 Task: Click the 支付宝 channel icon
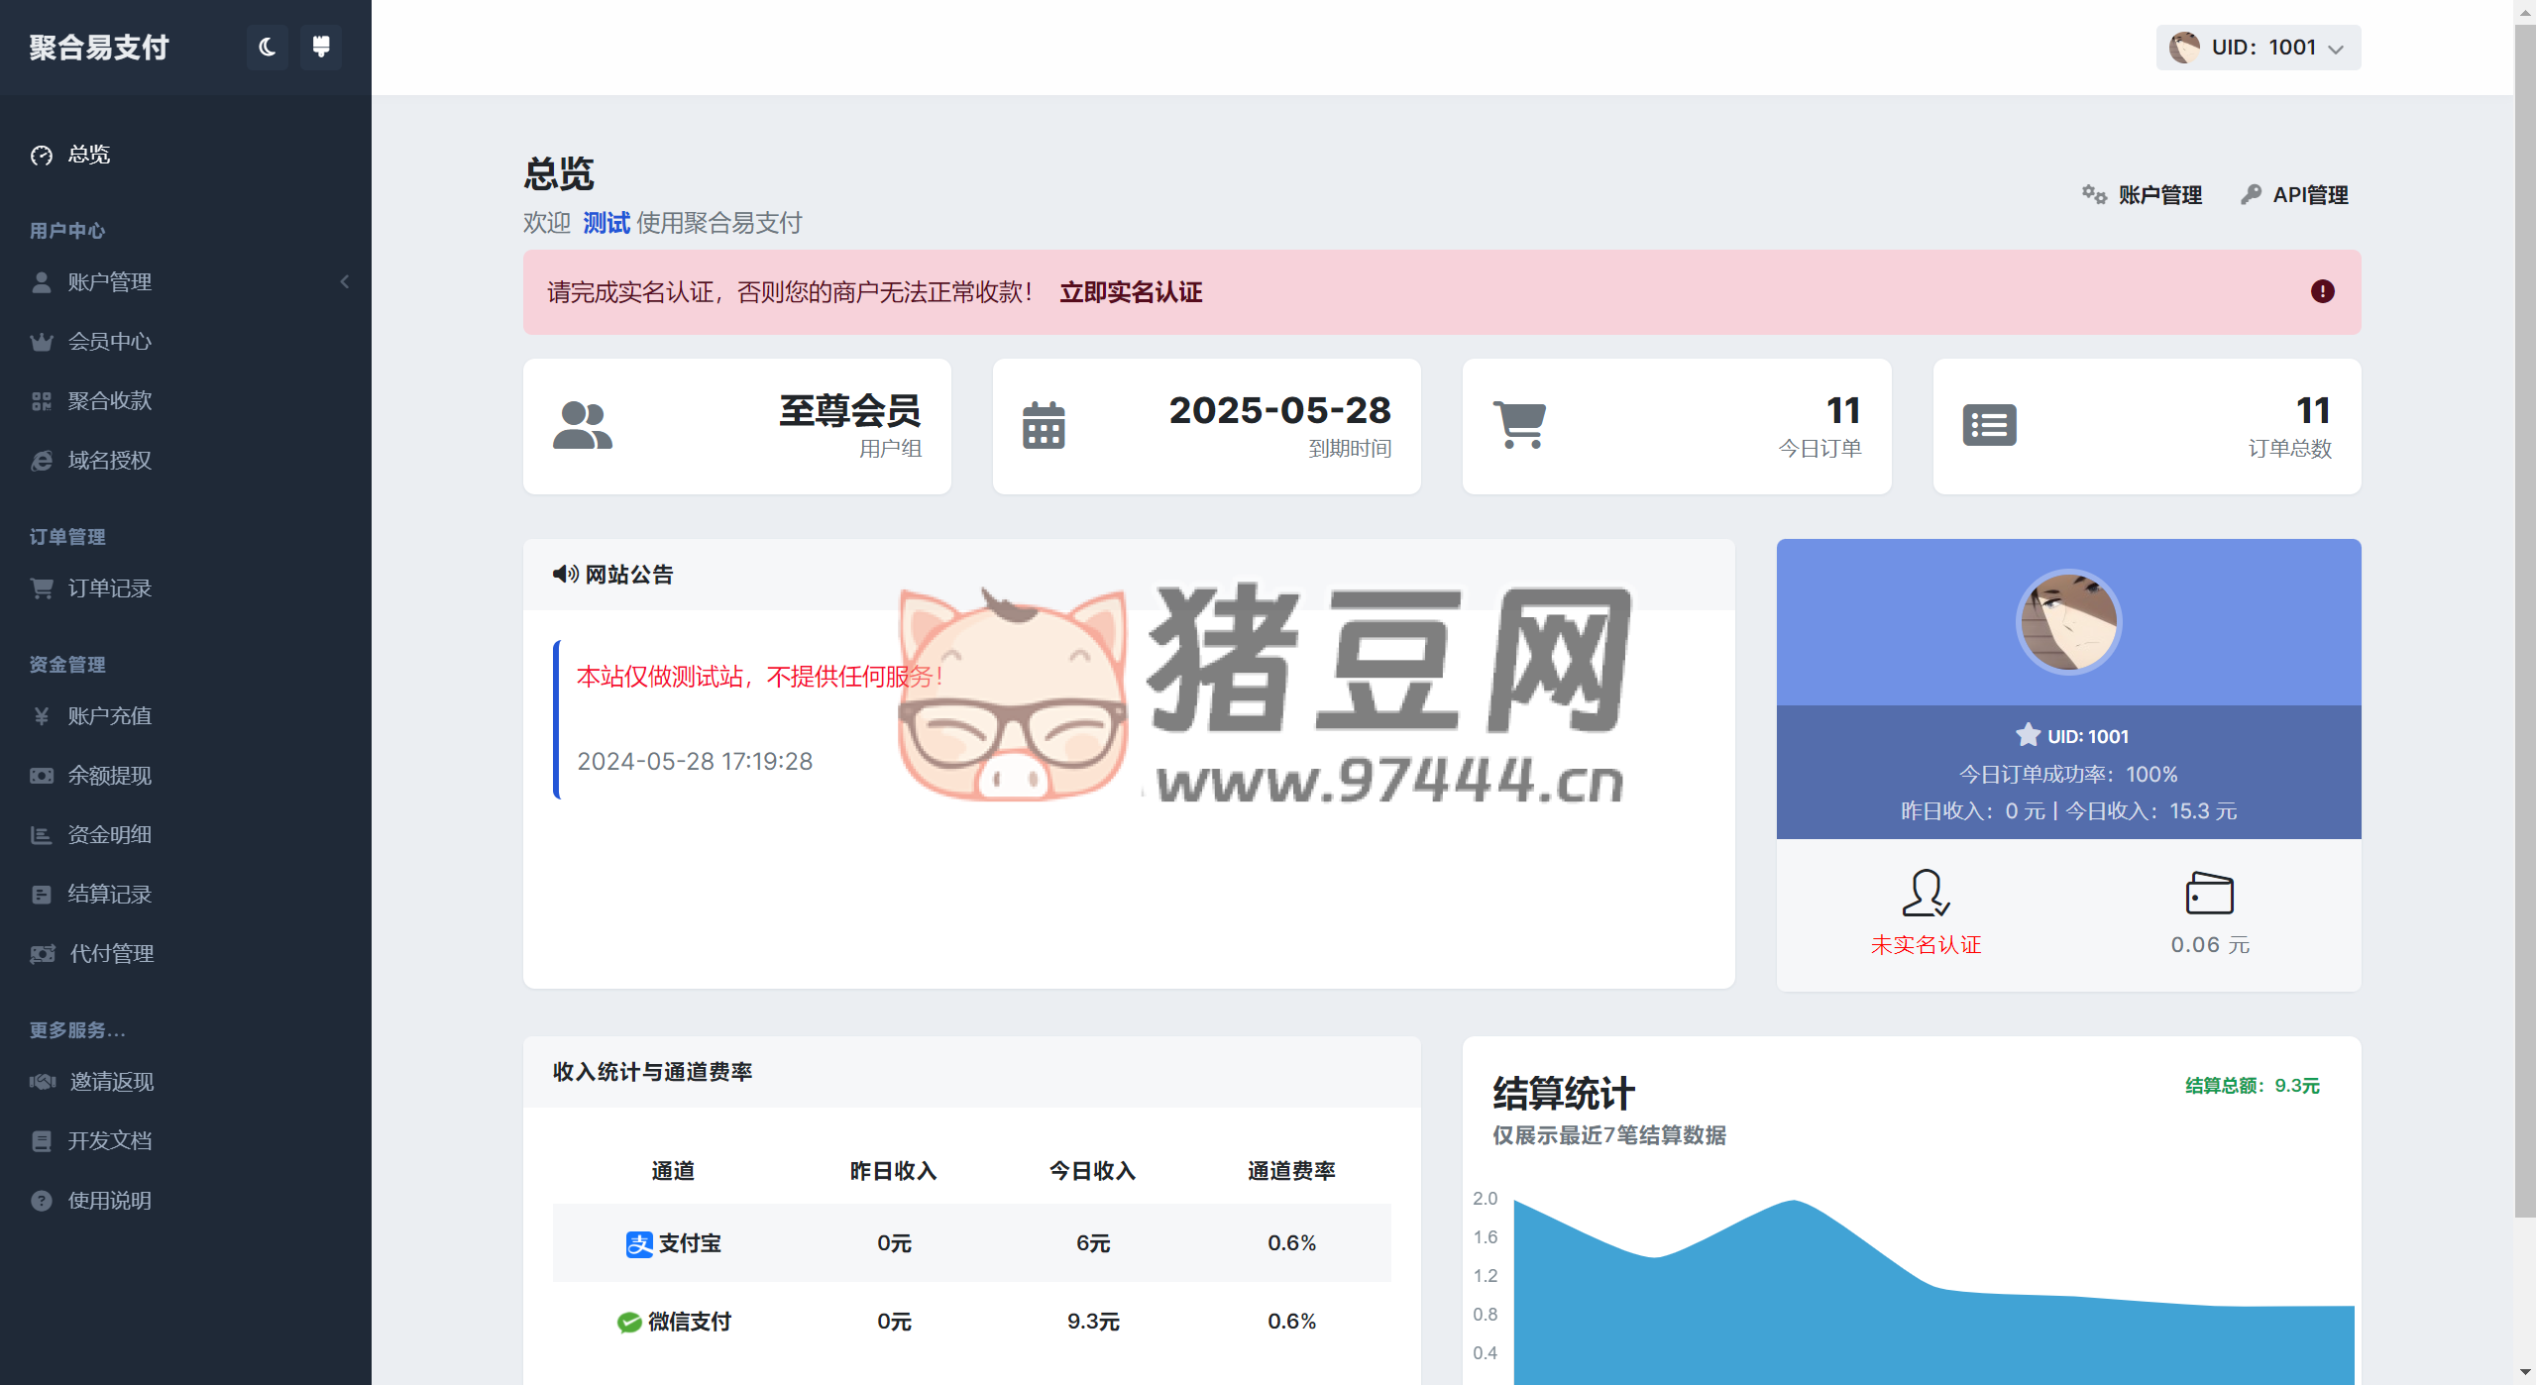[x=639, y=1243]
